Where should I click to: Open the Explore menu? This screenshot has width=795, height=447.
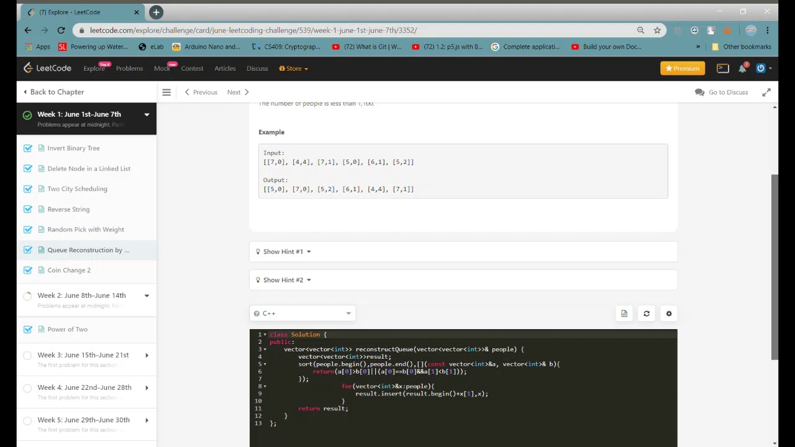coord(94,68)
